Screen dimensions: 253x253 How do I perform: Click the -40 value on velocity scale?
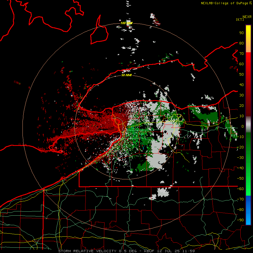coord(240,168)
